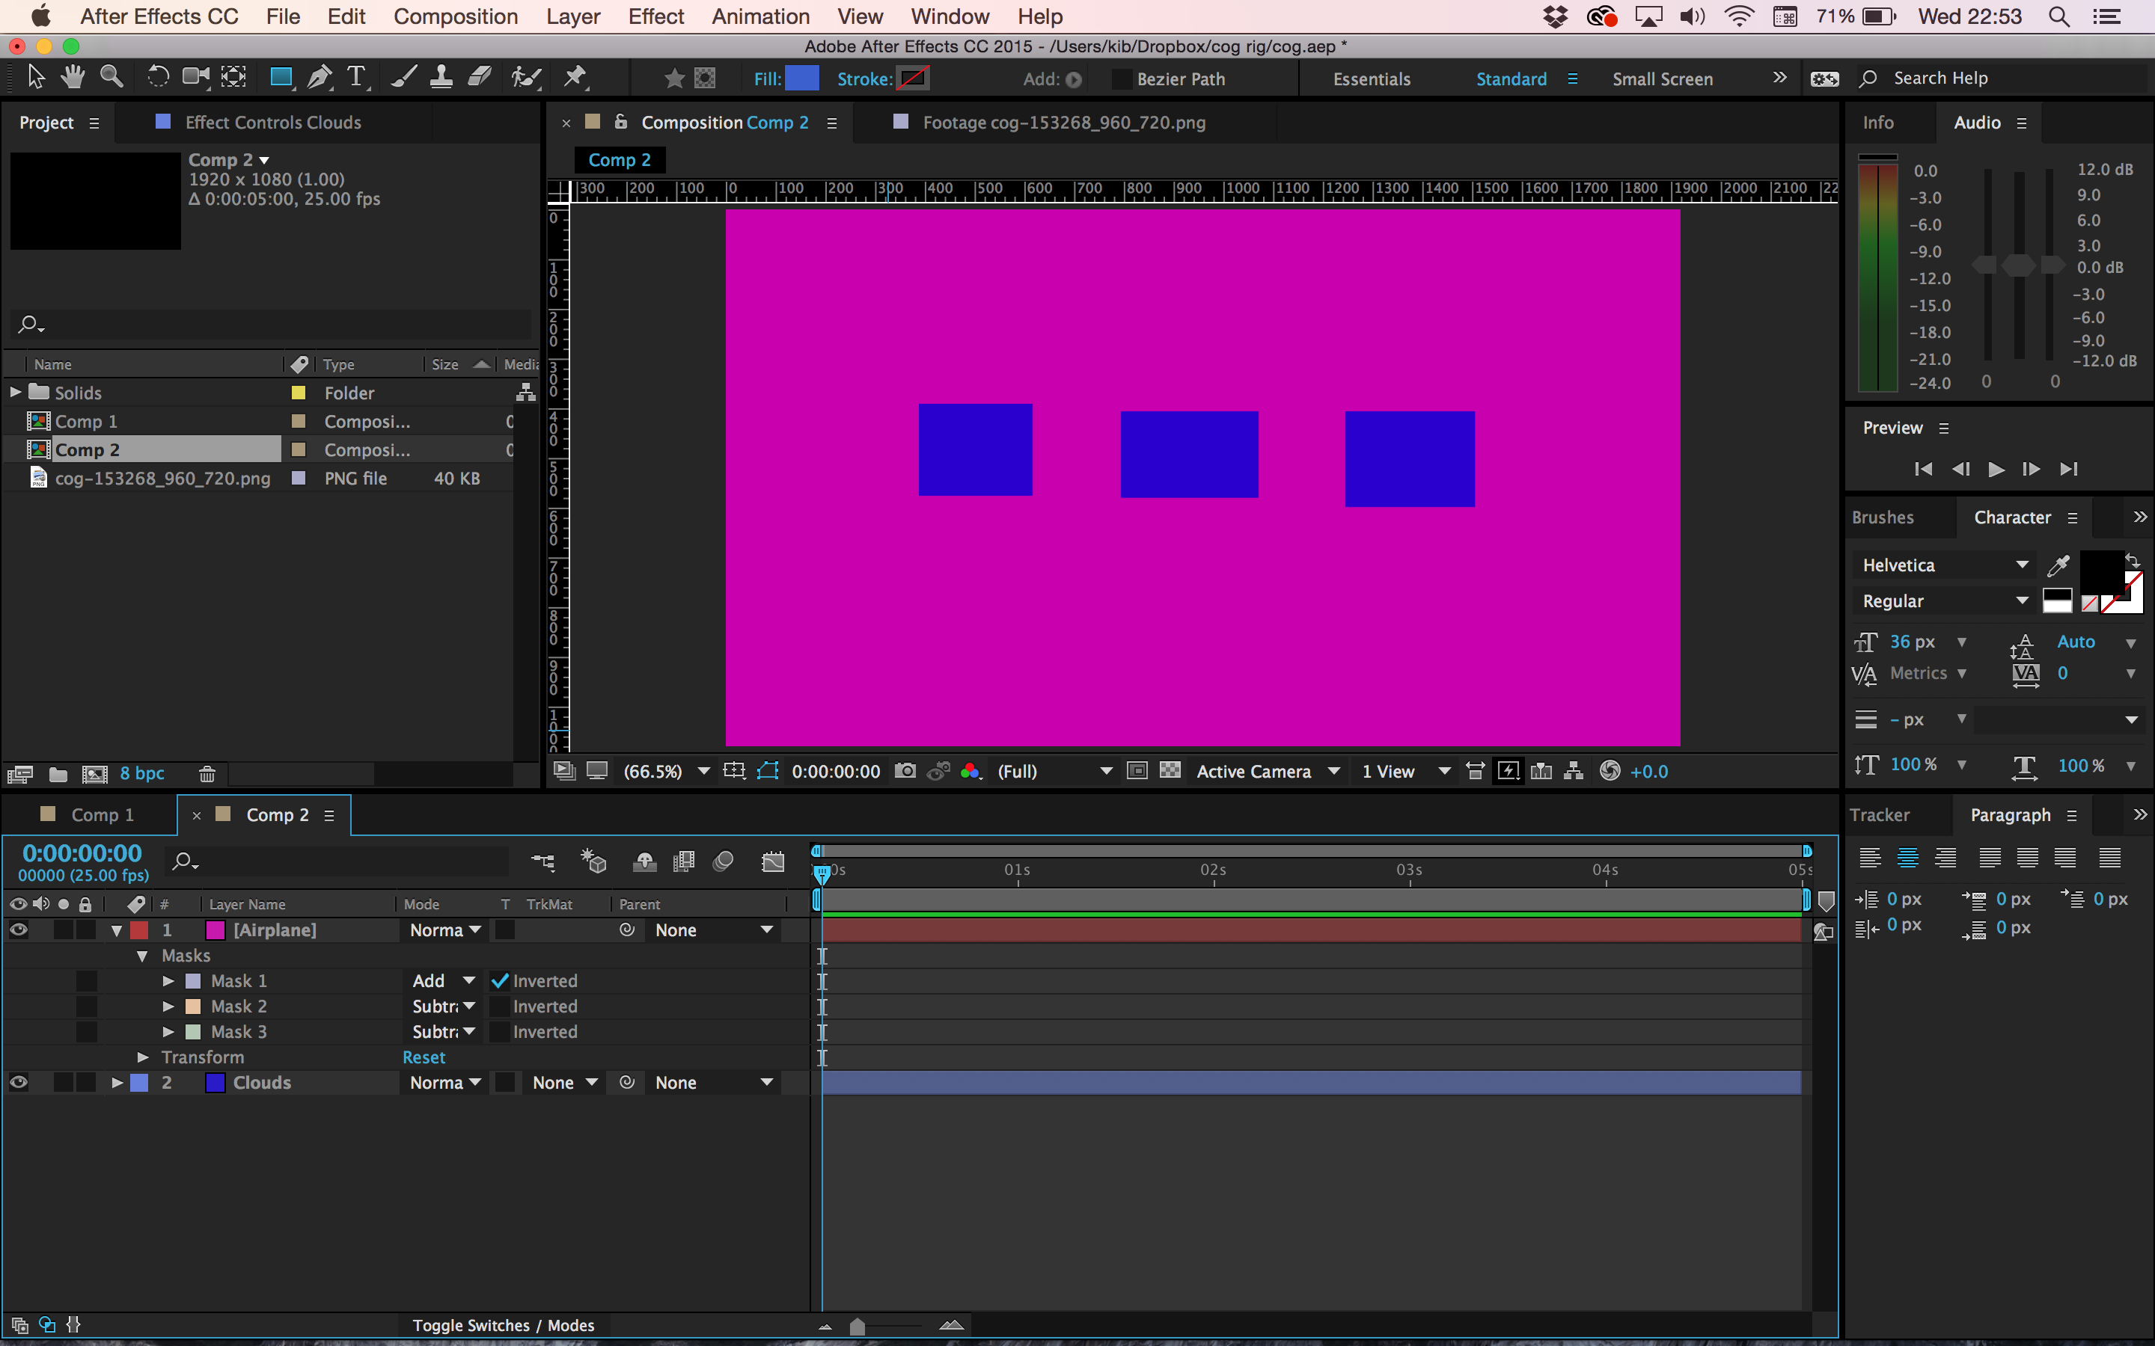Click the 8 bpc color depth button
2155x1346 pixels.
[x=141, y=772]
